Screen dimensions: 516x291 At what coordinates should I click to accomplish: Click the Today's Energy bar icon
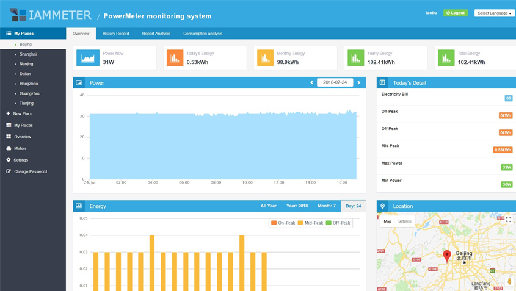[x=175, y=58]
